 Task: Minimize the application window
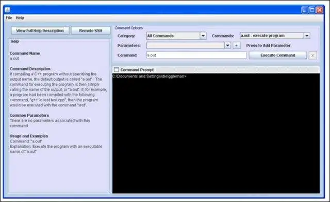tap(305, 10)
